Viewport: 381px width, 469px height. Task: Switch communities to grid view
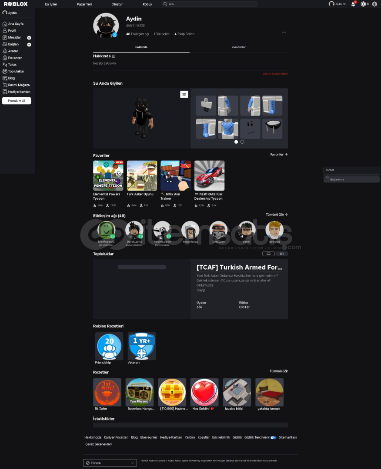click(281, 254)
